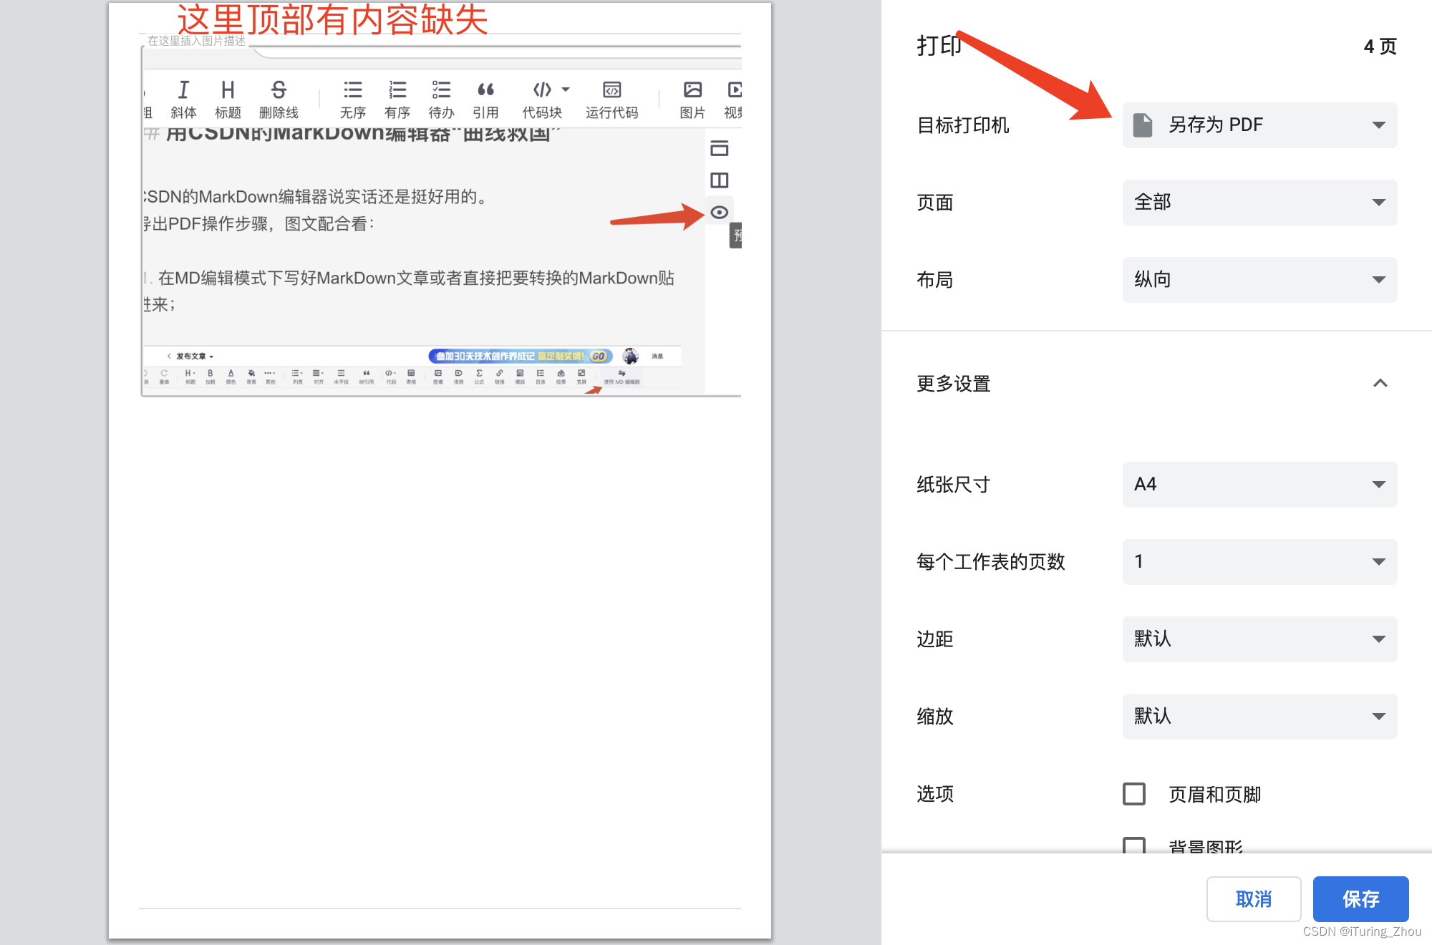Viewport: 1432px width, 945px height.
Task: Open the 边距 默认 dropdown
Action: coord(1259,639)
